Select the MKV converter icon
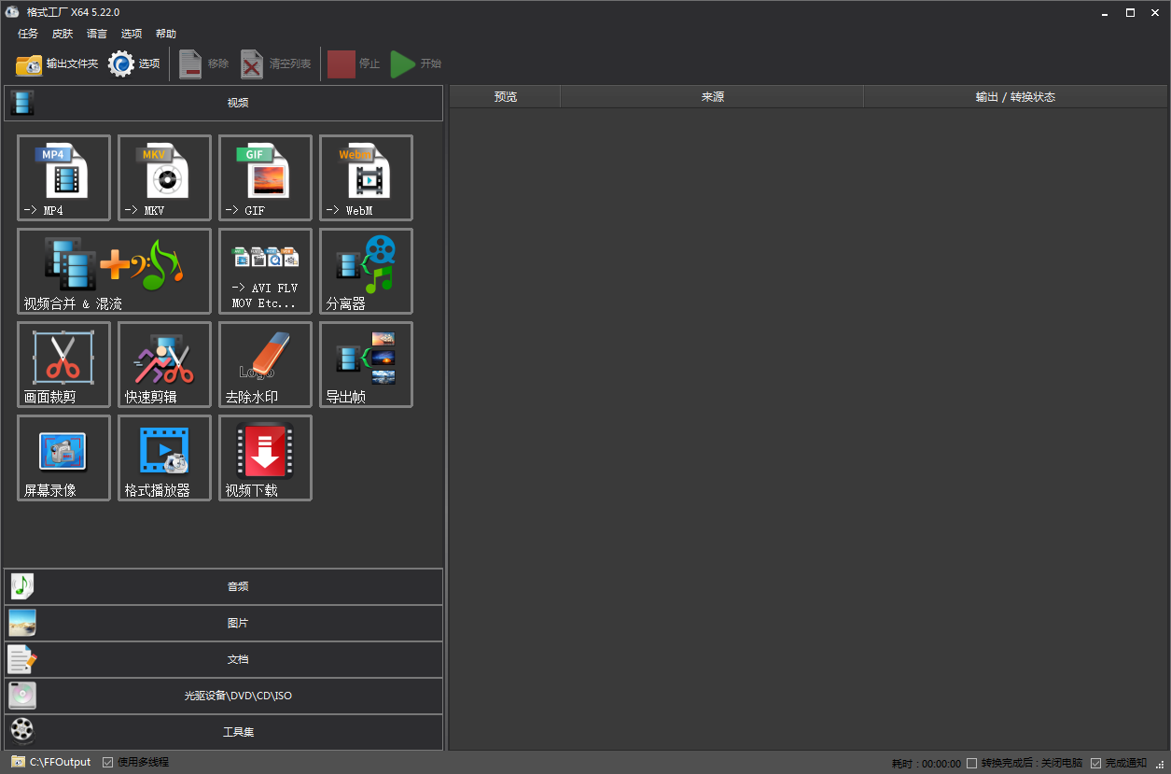Image resolution: width=1171 pixels, height=774 pixels. pyautogui.click(x=164, y=177)
